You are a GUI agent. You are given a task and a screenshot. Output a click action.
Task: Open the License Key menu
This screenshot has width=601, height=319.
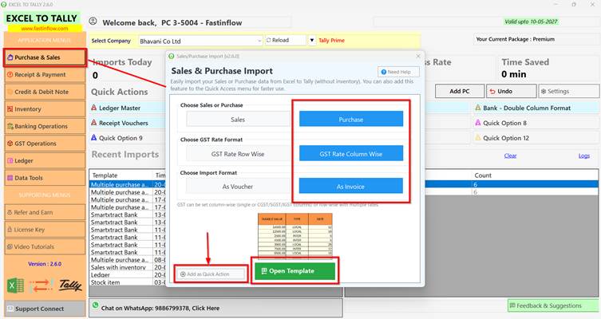pyautogui.click(x=45, y=230)
